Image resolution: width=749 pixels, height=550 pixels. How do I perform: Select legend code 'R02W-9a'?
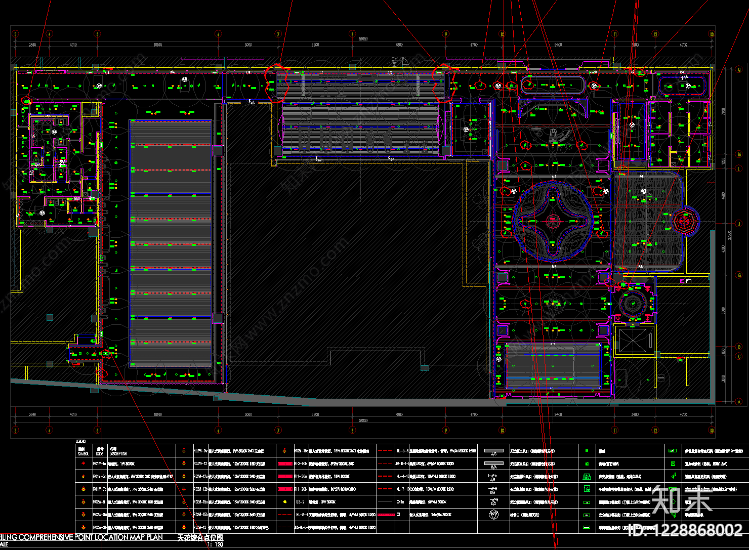tap(100, 515)
